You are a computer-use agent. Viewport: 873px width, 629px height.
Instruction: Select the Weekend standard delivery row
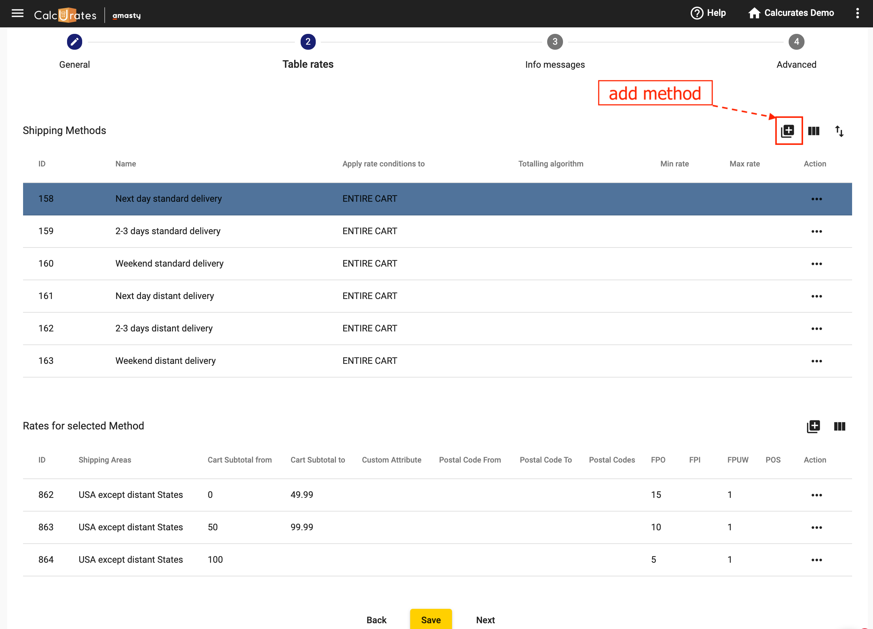click(169, 264)
